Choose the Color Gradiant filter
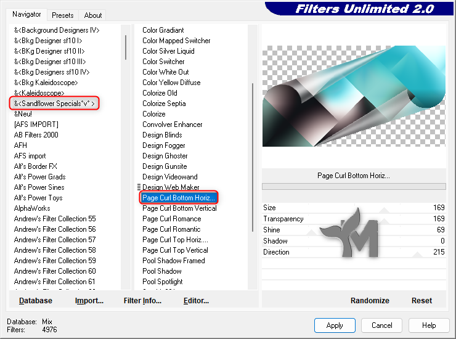The image size is (456, 339). point(163,30)
